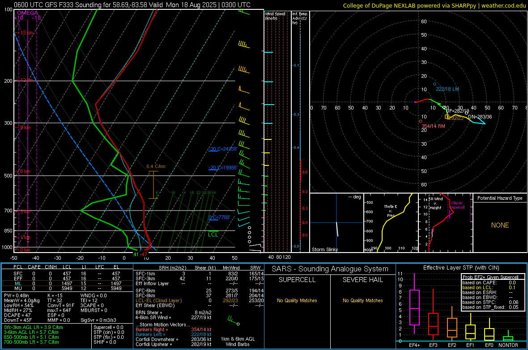
Task: Click the Bunkers Left = 222/18 kt line
Action: coord(174,334)
